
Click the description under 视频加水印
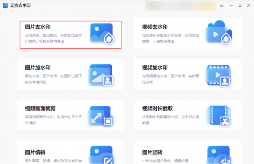(171, 79)
